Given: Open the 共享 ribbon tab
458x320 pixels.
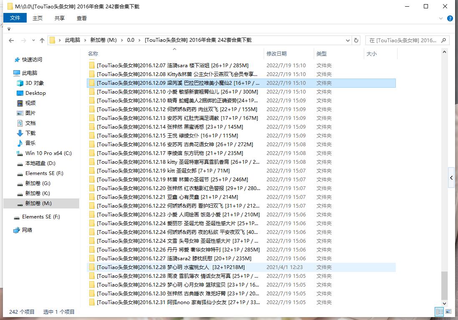Looking at the screenshot, I should coord(60,18).
